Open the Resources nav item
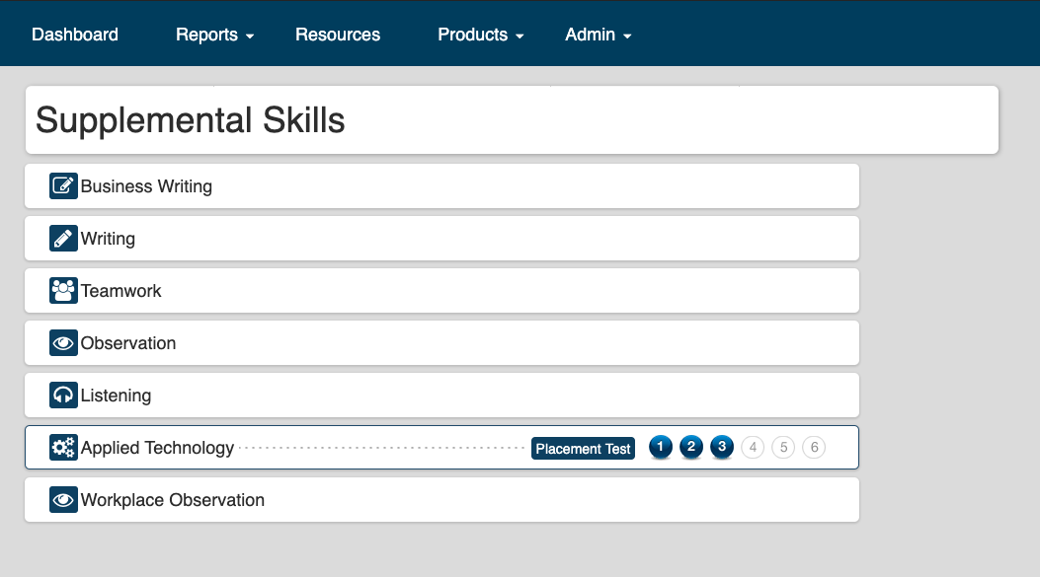This screenshot has width=1040, height=577. (338, 35)
